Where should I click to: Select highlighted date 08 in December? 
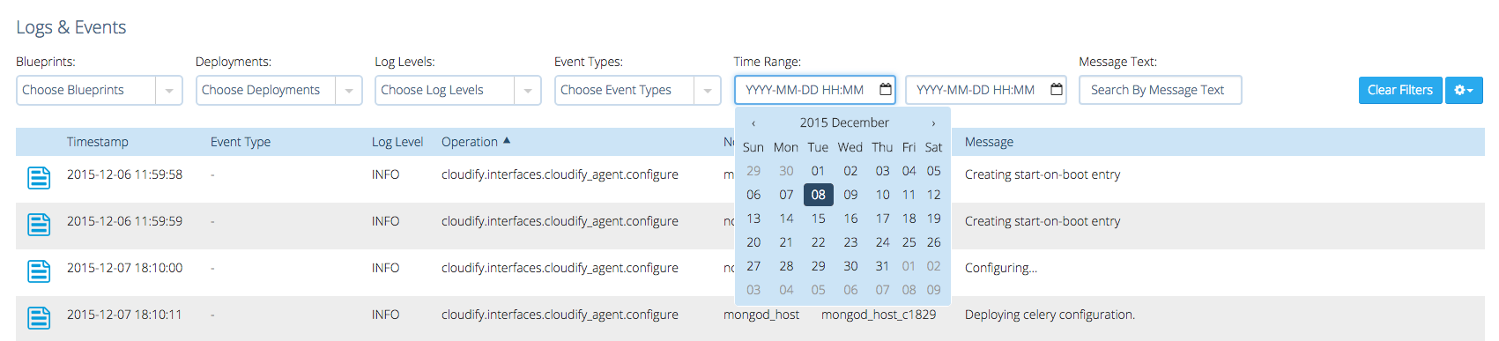click(x=819, y=195)
